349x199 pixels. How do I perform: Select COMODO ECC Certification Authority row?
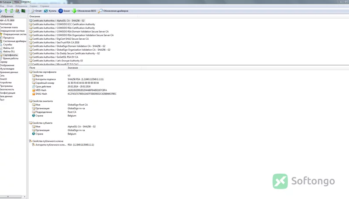tap(62, 24)
